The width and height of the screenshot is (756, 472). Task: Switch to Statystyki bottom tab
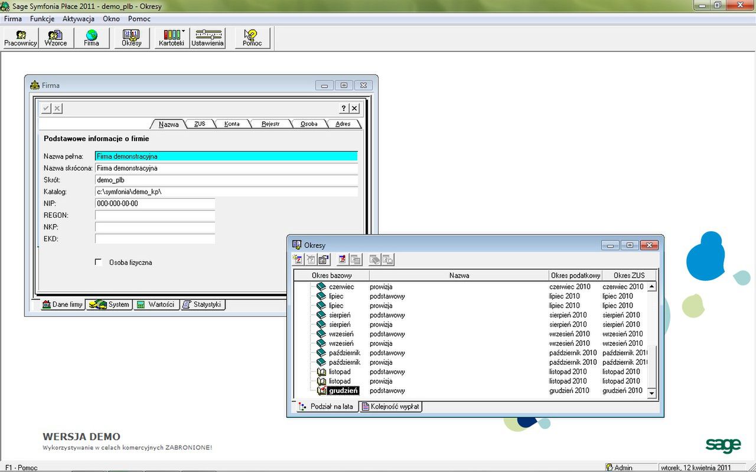click(203, 304)
